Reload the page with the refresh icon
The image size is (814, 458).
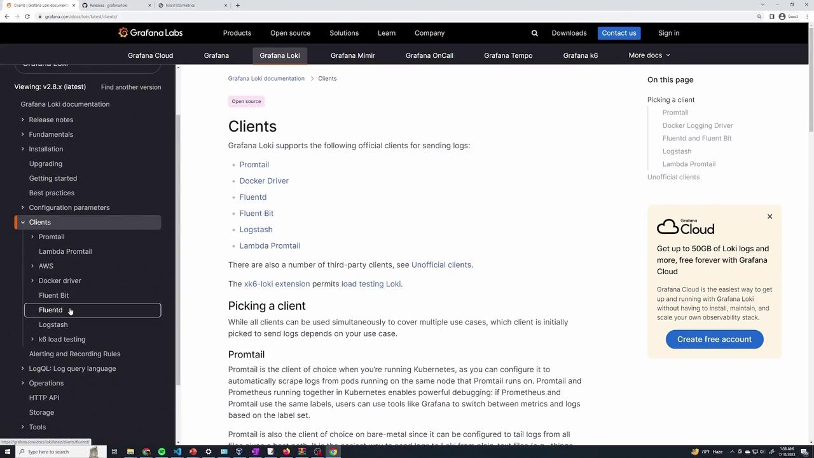point(27,17)
